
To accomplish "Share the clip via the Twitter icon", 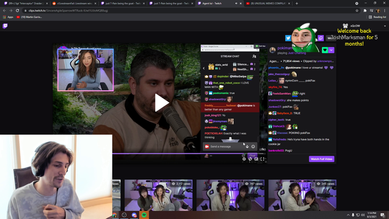I will click(x=287, y=38).
